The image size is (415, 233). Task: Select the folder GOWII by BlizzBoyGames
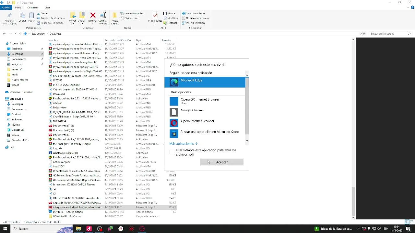tap(67, 216)
